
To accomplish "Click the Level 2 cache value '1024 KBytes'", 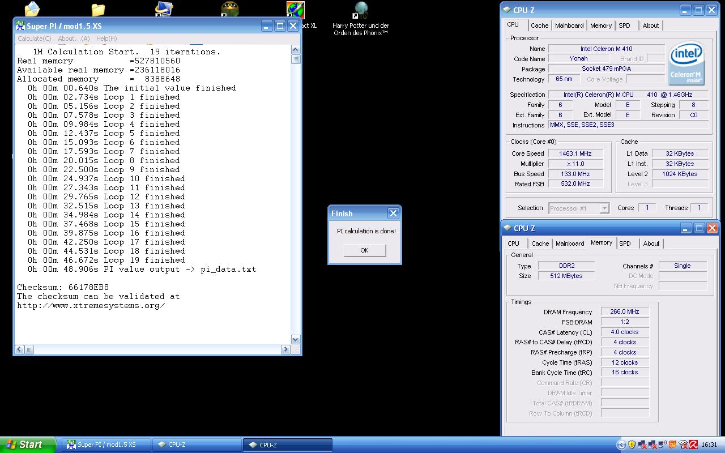I will pyautogui.click(x=680, y=174).
